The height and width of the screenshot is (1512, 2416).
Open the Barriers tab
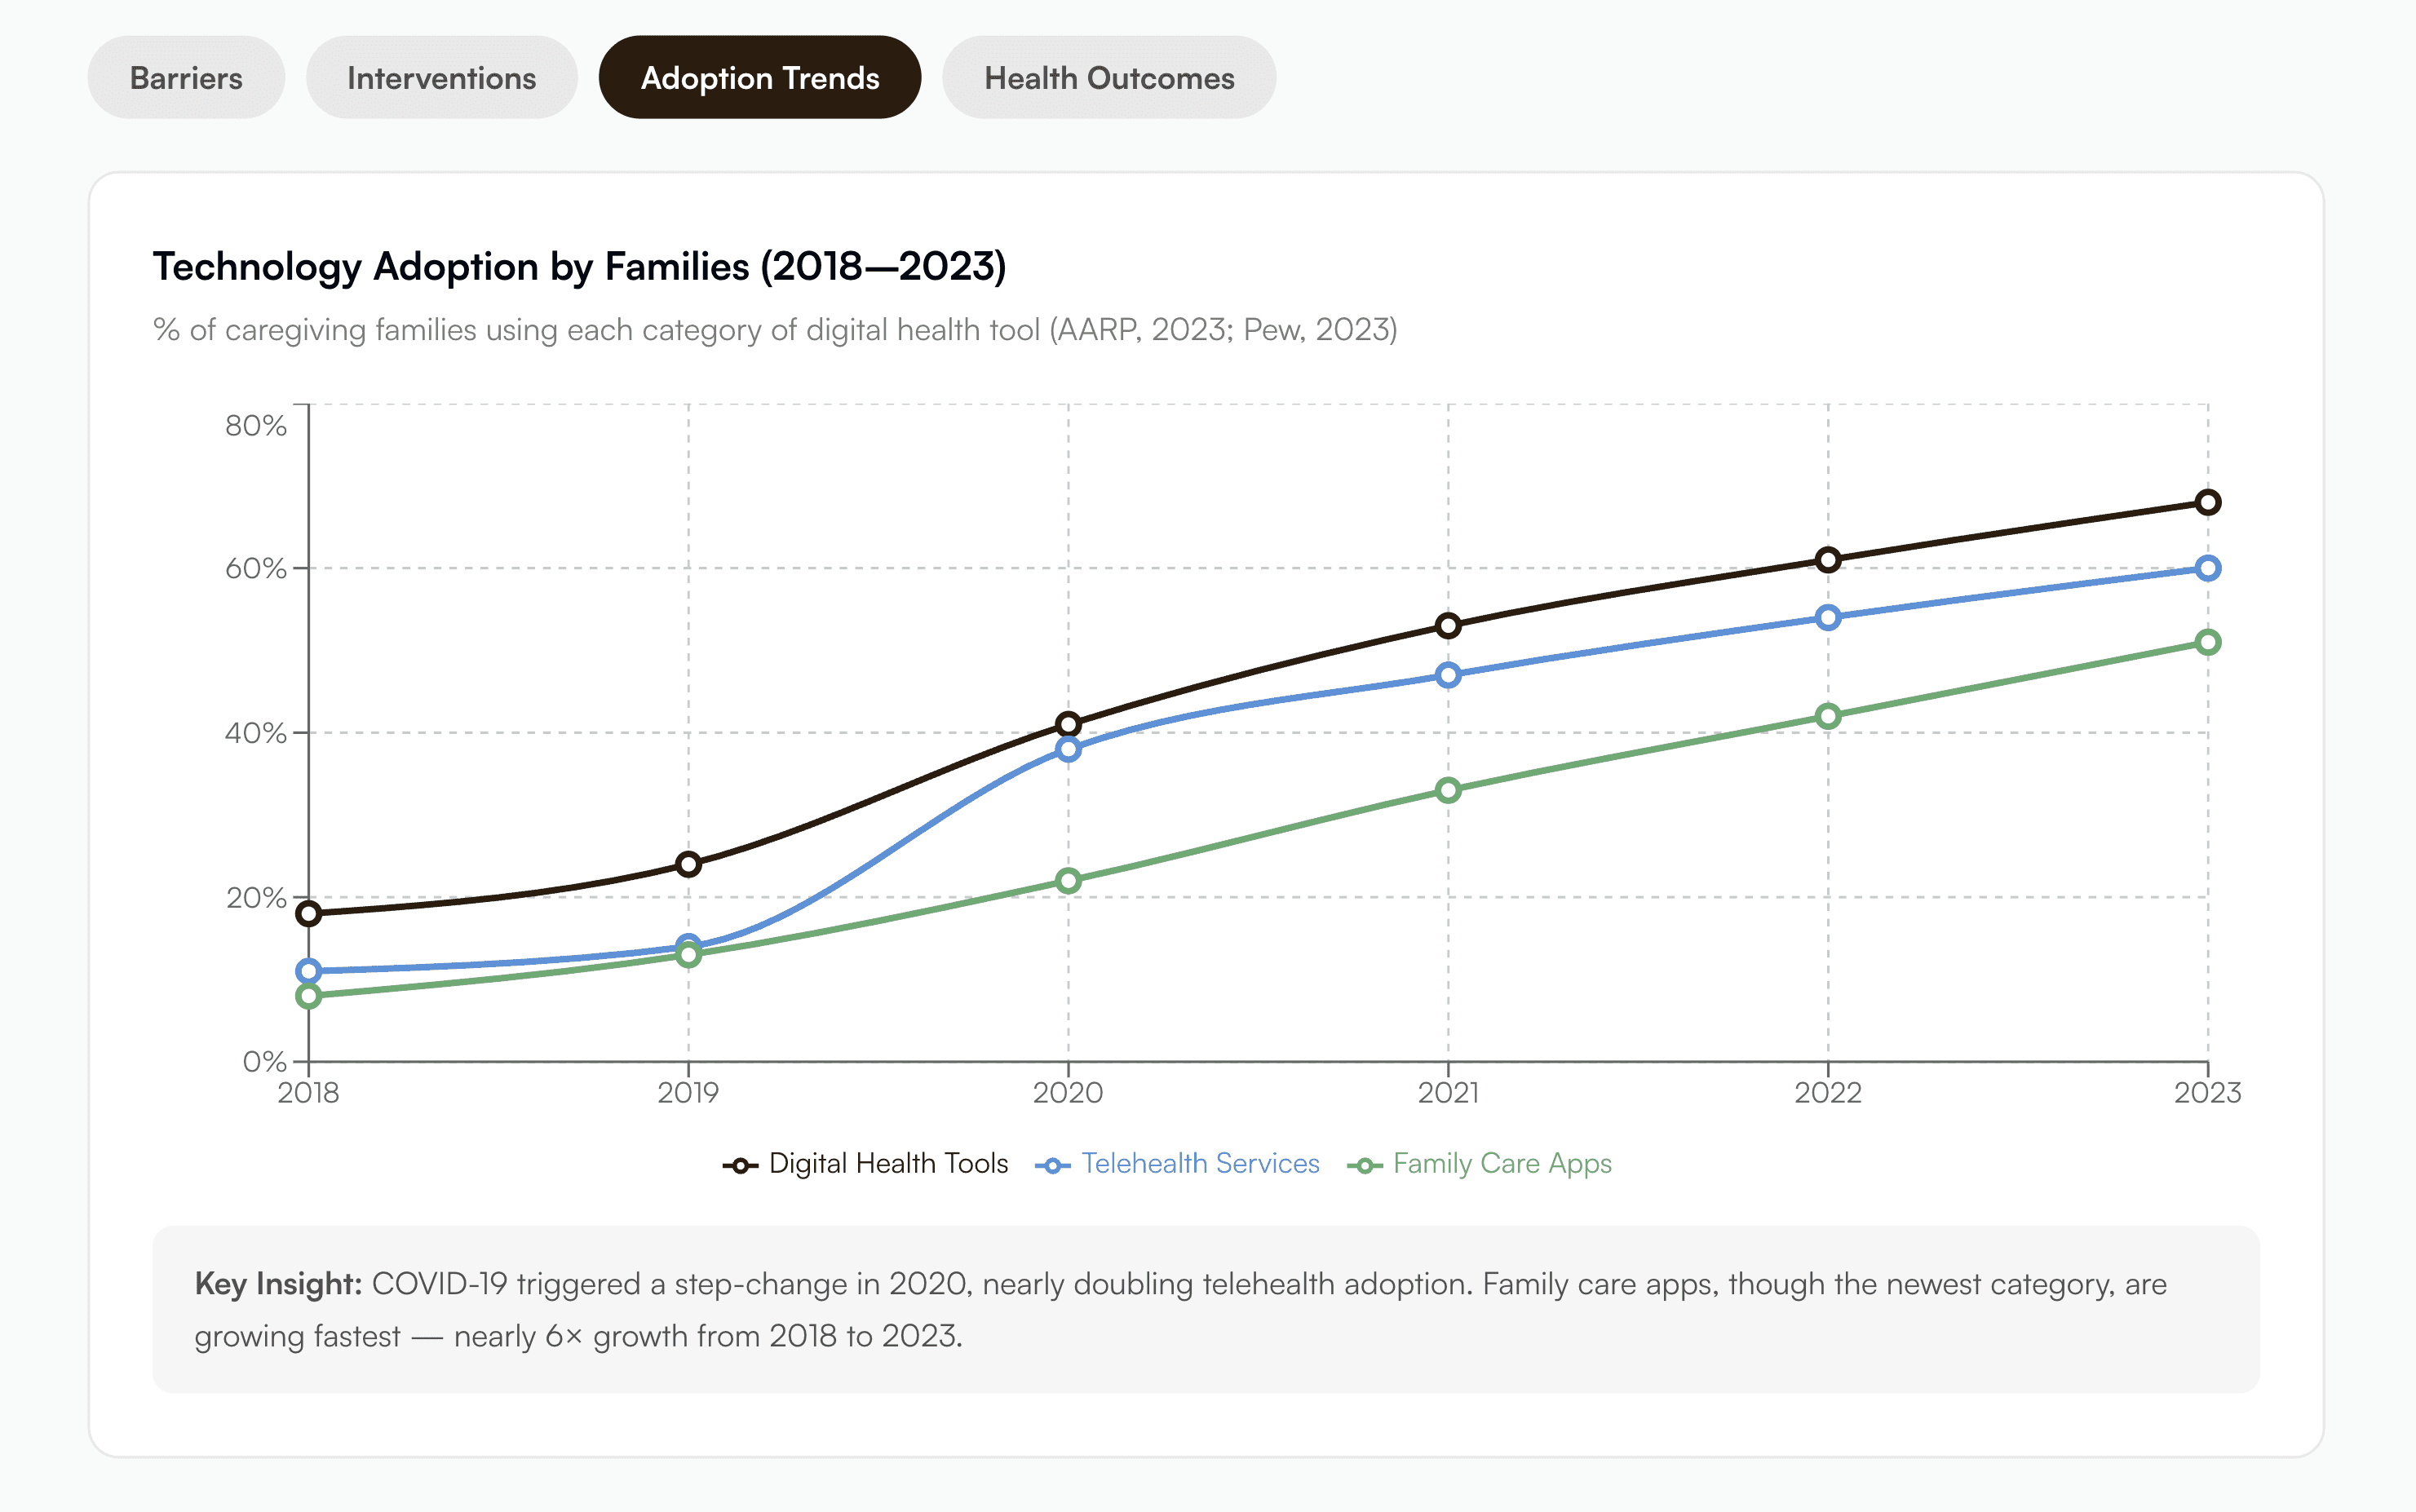coord(186,78)
